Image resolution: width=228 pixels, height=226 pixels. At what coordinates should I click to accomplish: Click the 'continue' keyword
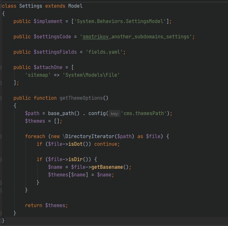coord(106,144)
